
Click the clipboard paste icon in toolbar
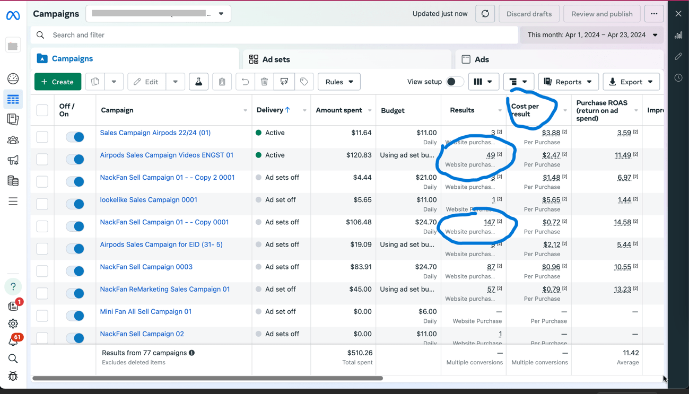[x=222, y=82]
